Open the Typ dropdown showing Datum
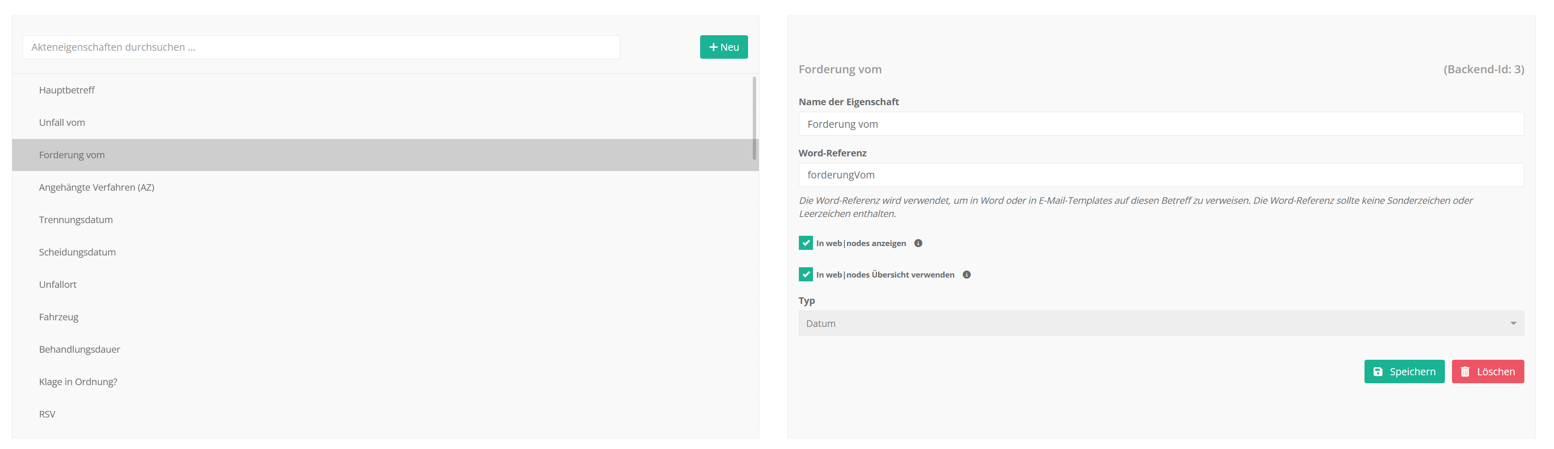 pos(1160,324)
